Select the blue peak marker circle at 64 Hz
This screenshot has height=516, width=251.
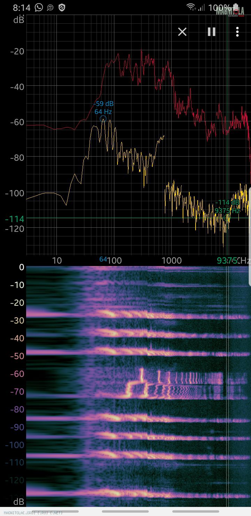[x=103, y=119]
